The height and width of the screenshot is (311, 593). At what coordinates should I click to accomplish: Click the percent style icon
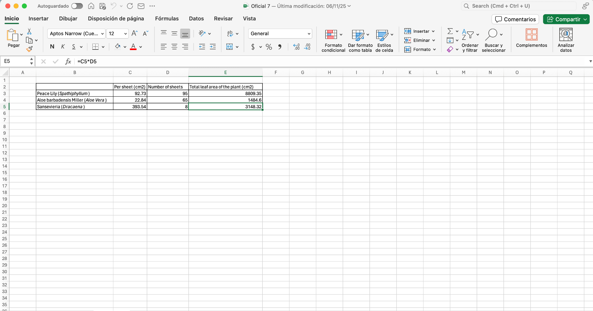point(269,47)
